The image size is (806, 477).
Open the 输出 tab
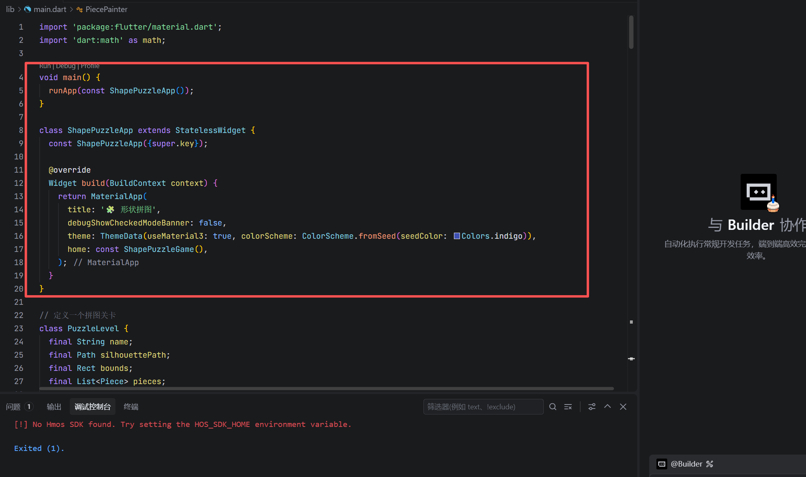(54, 407)
